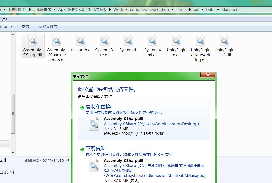
Task: Select the Assembly-CSharp.dll file icon
Action: tap(33, 41)
